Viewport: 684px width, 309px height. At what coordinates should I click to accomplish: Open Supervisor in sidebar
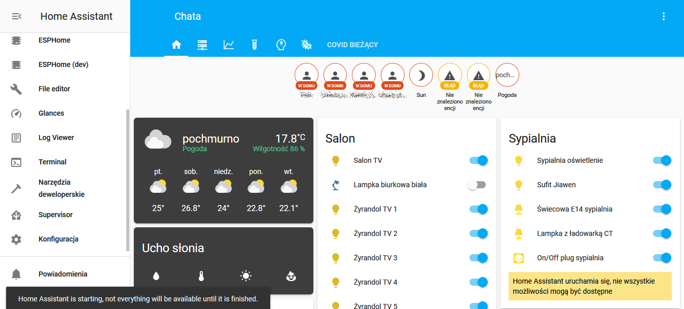[x=55, y=215]
